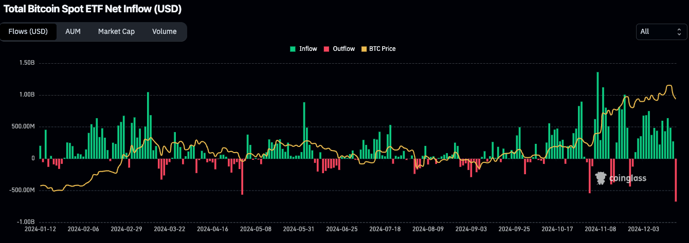Toggle the Inflow series via its legend label
The height and width of the screenshot is (243, 689).
click(308, 49)
